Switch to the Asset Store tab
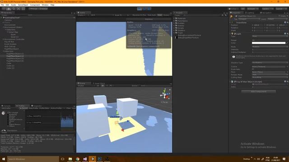 click(98, 83)
